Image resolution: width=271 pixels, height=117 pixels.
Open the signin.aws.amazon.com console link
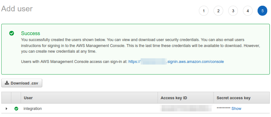click(x=176, y=62)
